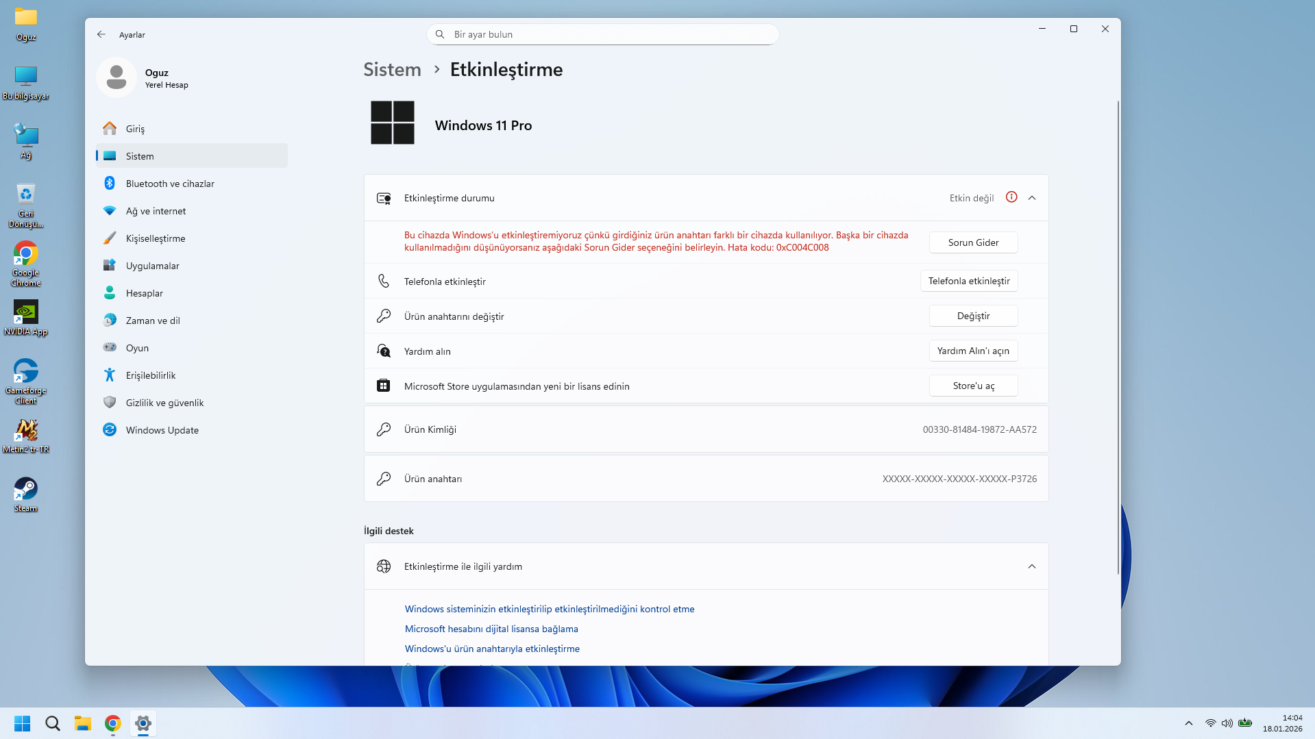Open link about checking Windows activation status
1315x739 pixels.
pos(550,609)
